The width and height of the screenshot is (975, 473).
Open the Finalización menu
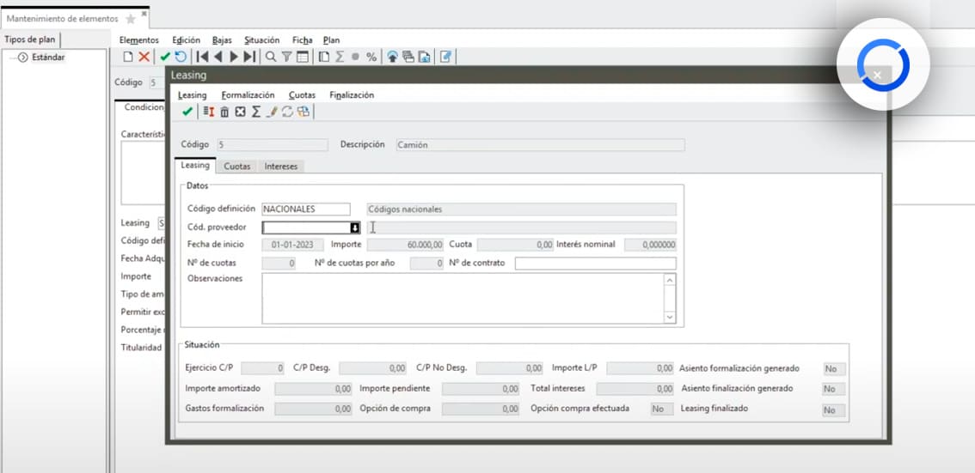352,95
